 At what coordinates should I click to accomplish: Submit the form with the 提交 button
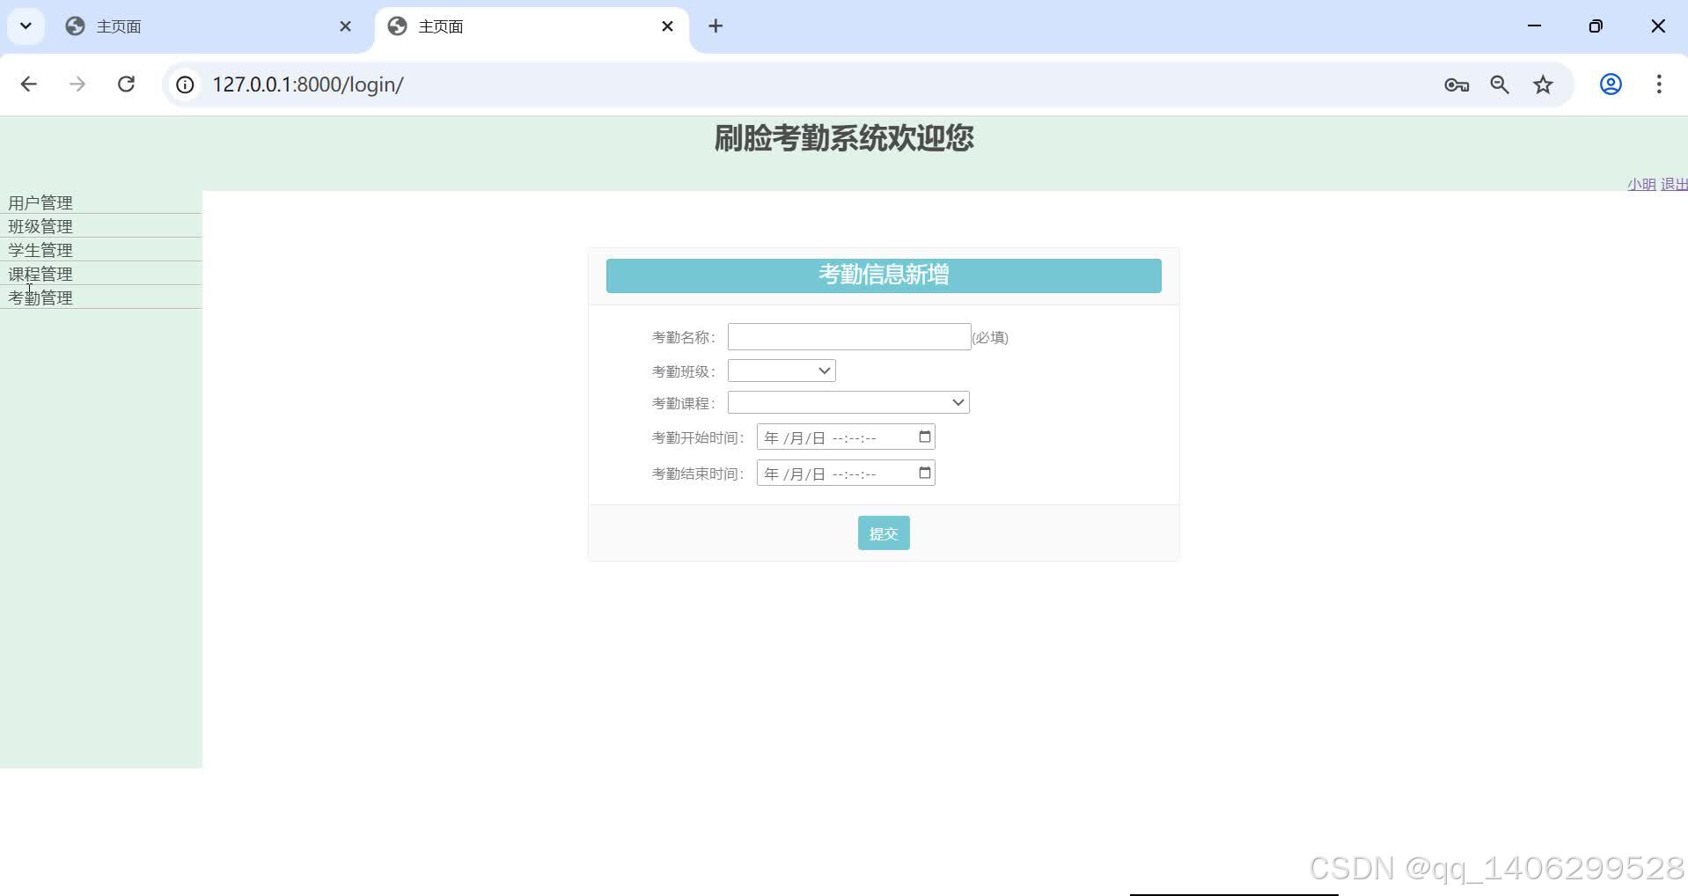tap(883, 532)
